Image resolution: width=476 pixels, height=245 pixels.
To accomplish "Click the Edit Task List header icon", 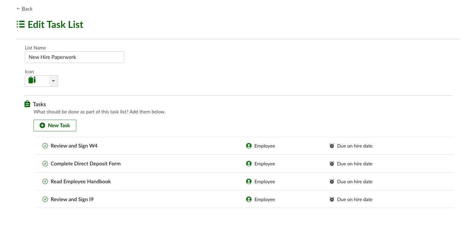I will [x=21, y=24].
